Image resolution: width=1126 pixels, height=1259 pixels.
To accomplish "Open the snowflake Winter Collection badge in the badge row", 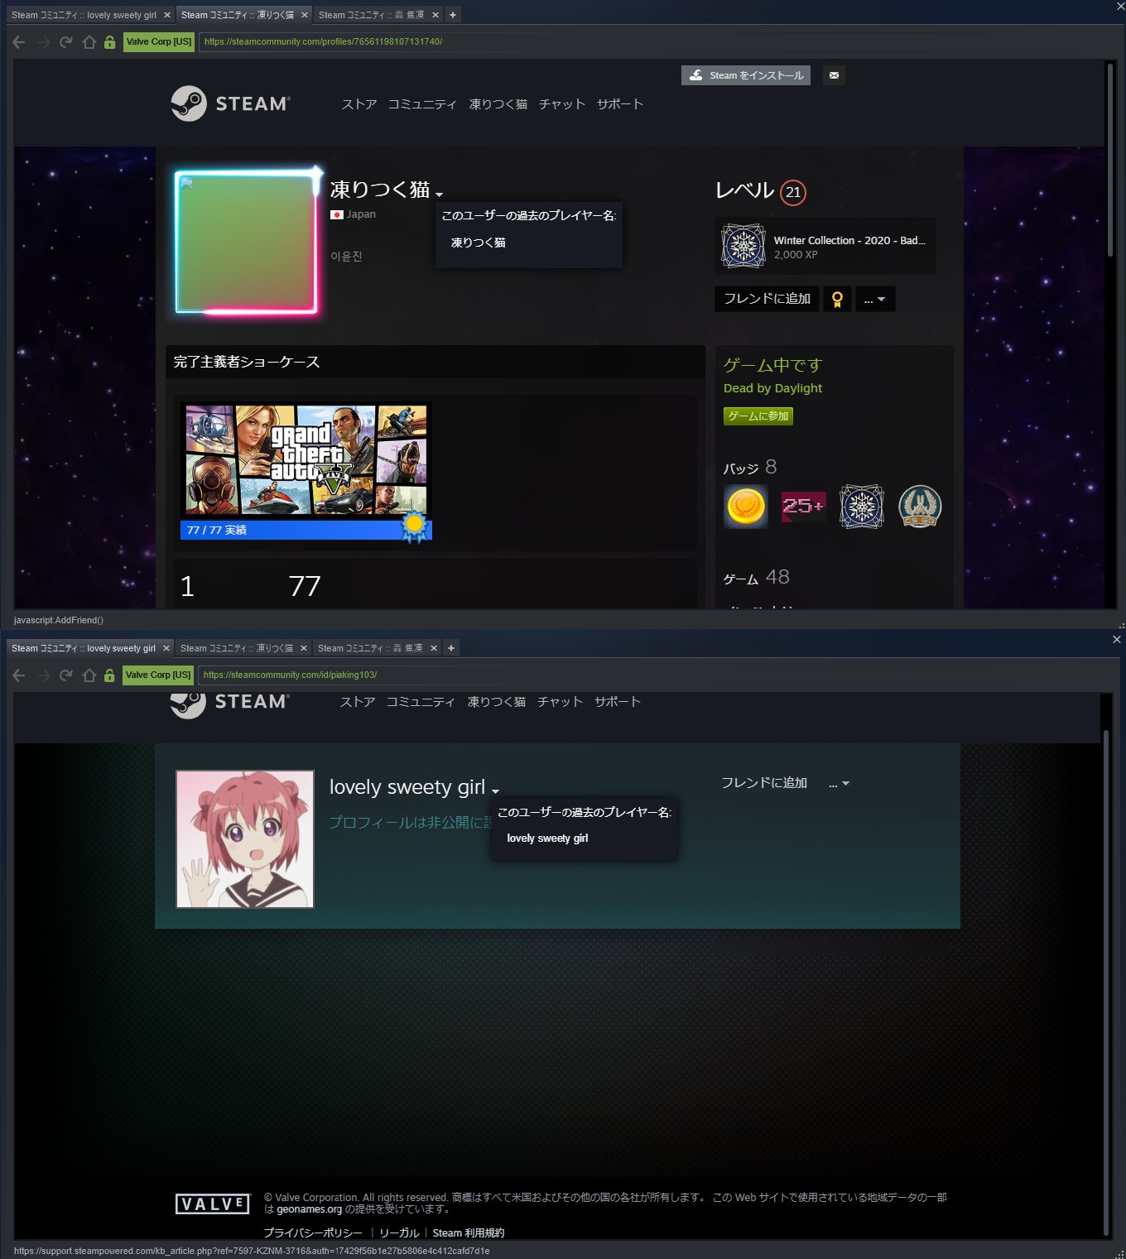I will (x=862, y=507).
